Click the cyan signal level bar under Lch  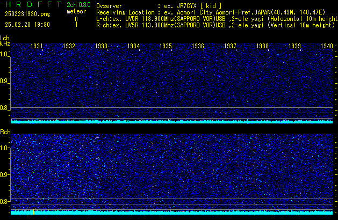pos(172,122)
